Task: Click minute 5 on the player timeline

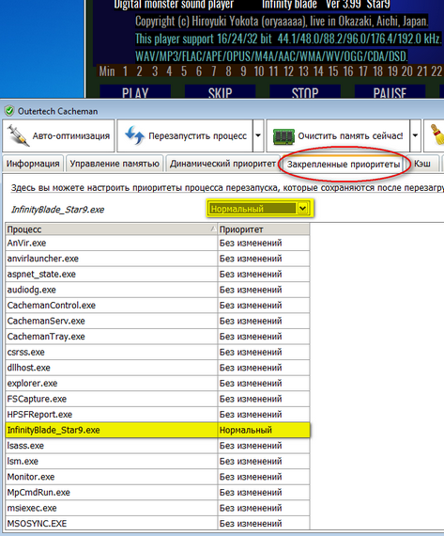Action: pos(184,71)
